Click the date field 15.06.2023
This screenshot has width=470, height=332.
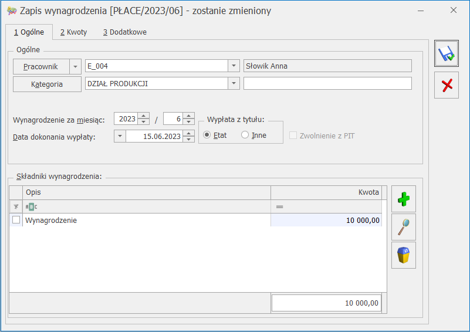pos(154,136)
